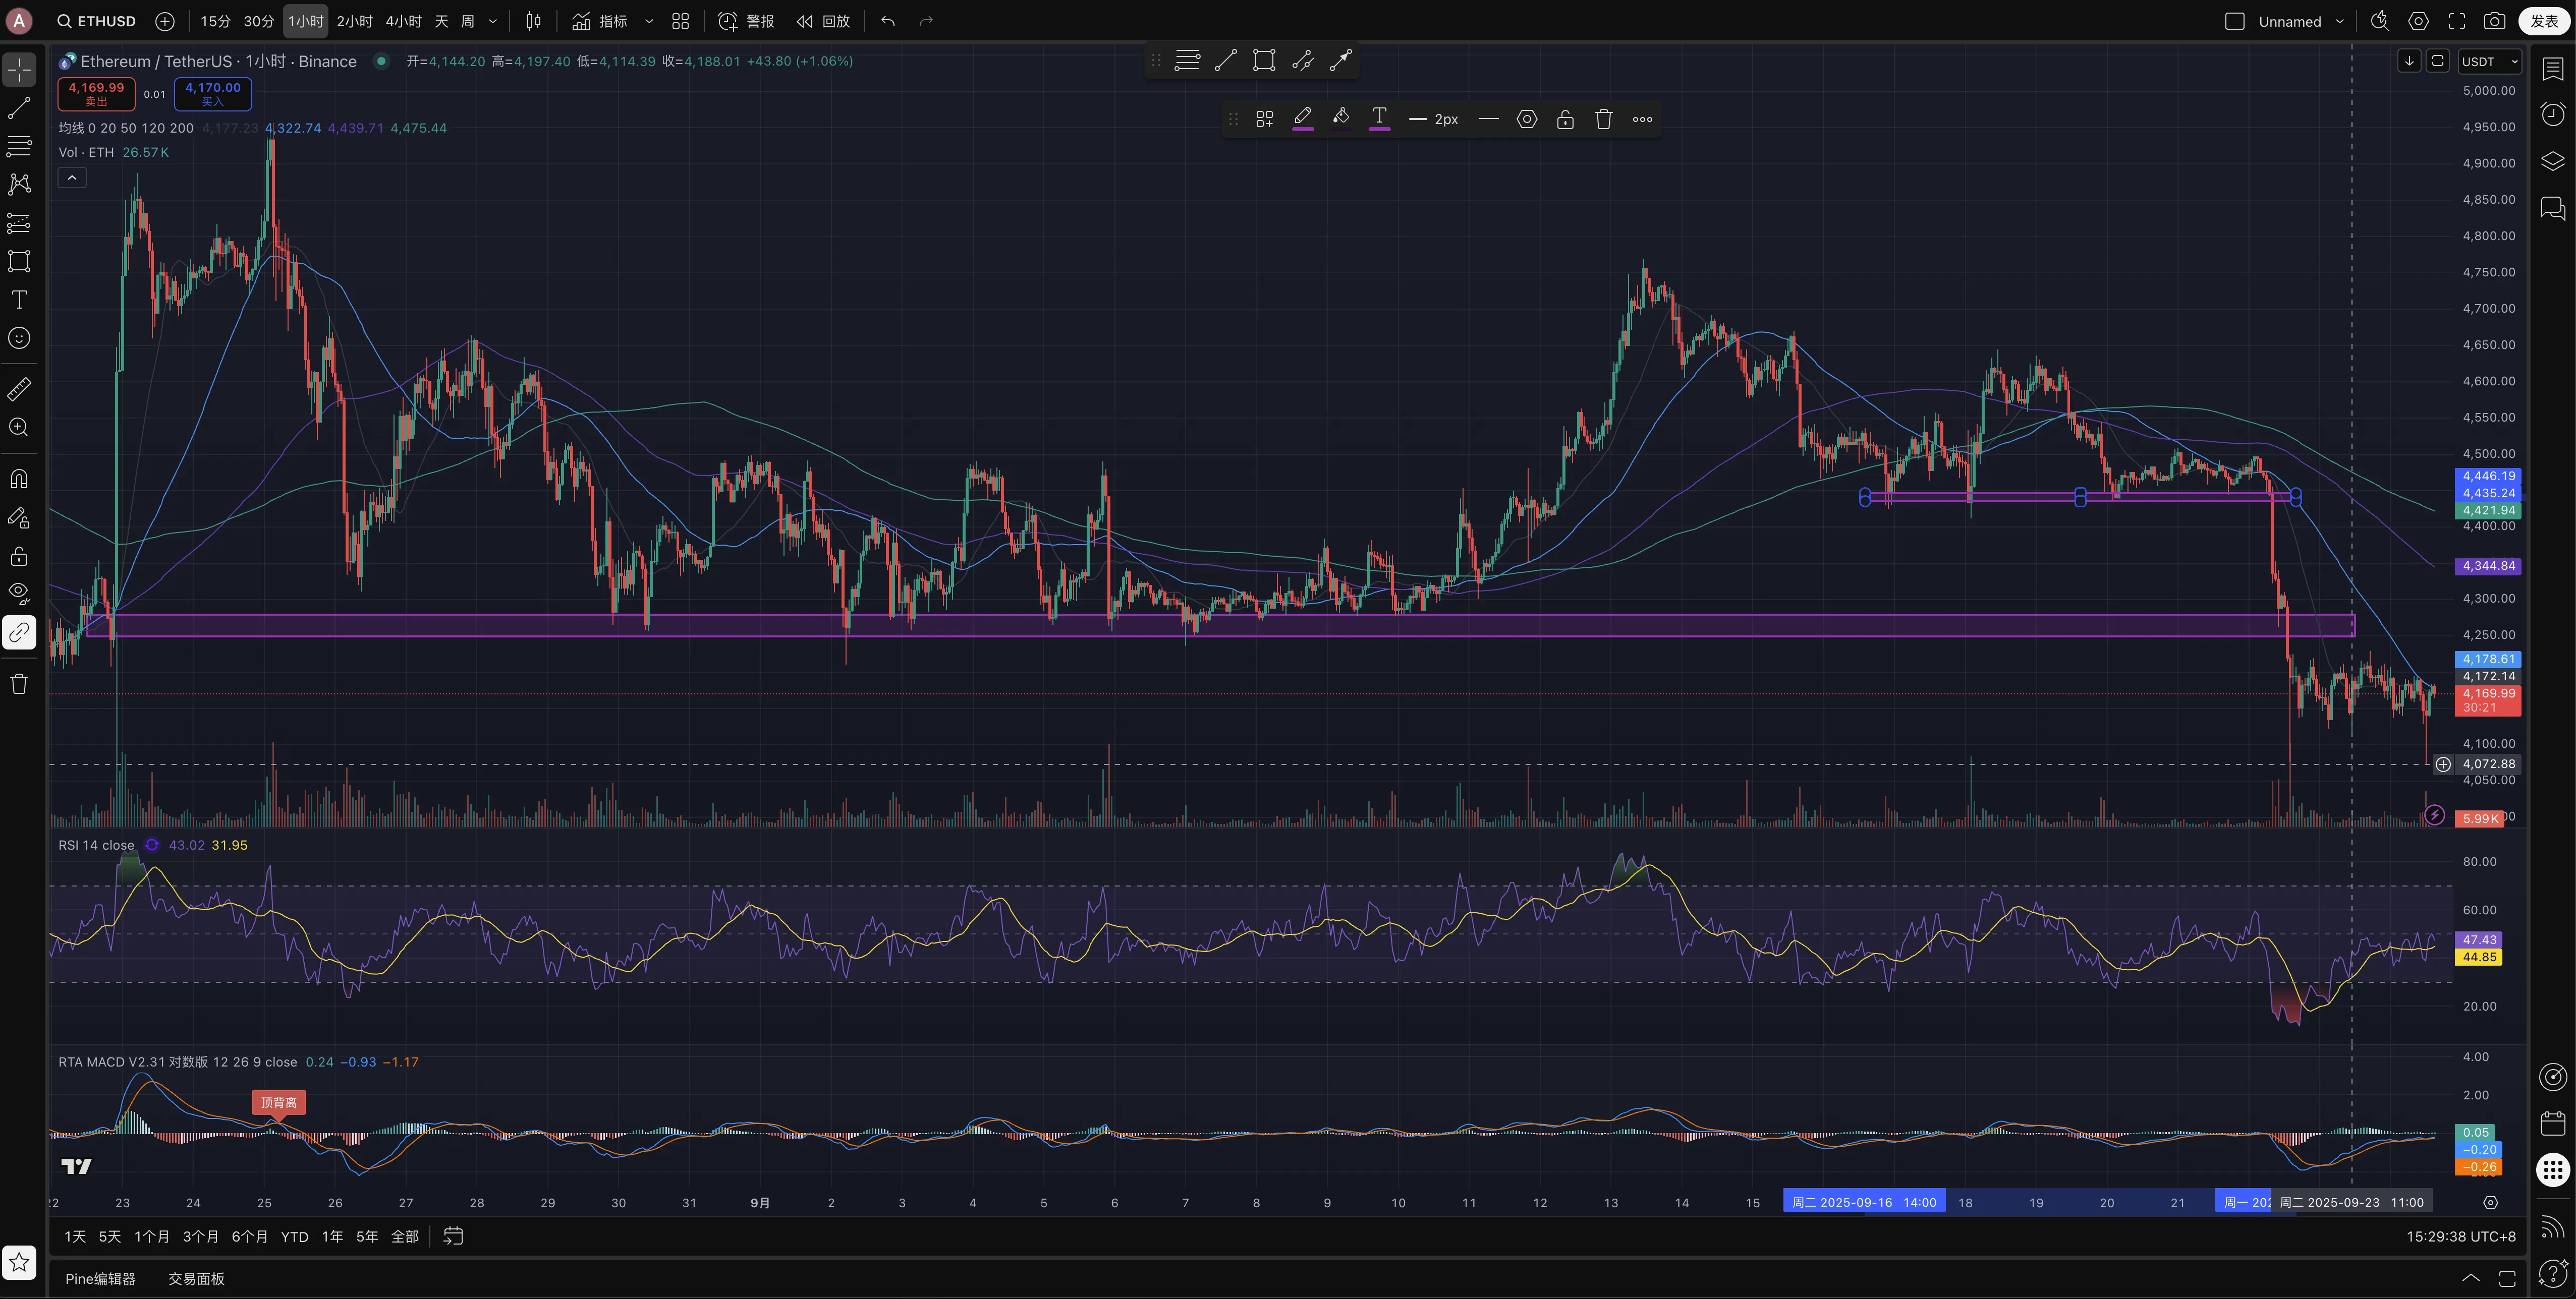Select the text annotation tool
The width and height of the screenshot is (2576, 1299).
tap(19, 300)
